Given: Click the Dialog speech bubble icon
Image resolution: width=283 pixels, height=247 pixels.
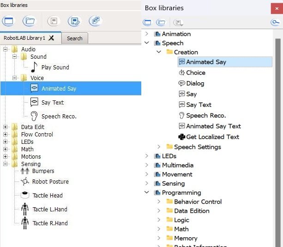Looking at the screenshot, I should 181,83.
